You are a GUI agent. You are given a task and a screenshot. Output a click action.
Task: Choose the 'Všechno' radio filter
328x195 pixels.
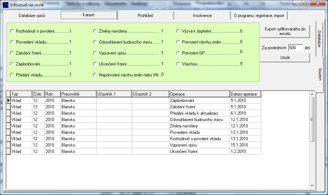pyautogui.click(x=178, y=64)
